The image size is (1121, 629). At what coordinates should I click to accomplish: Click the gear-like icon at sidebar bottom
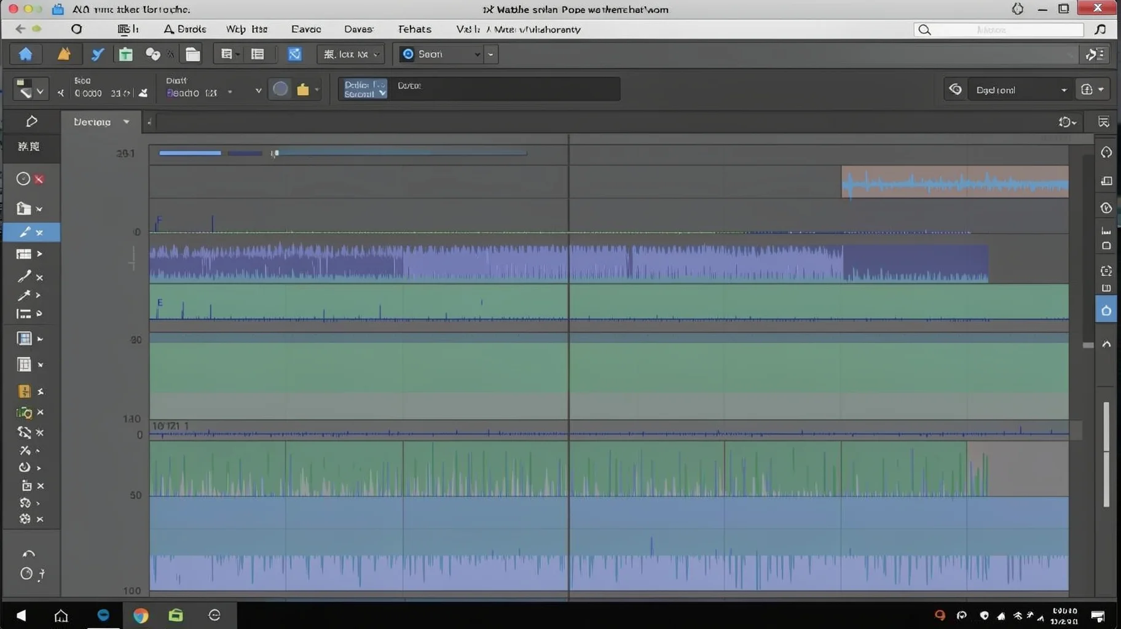click(25, 519)
